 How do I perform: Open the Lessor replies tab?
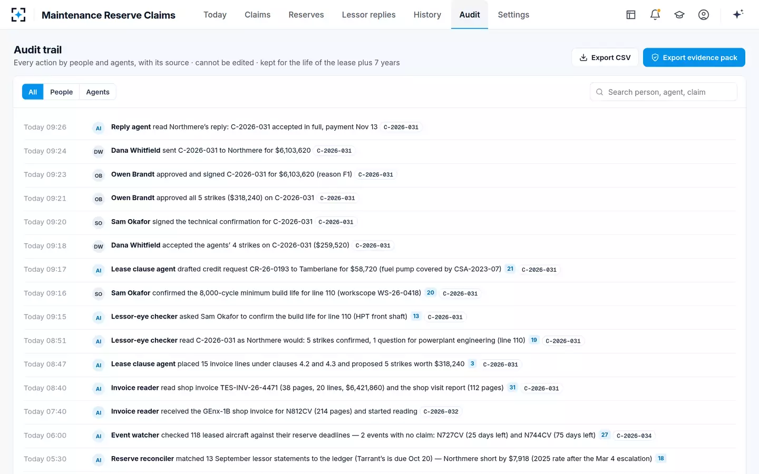coord(369,15)
